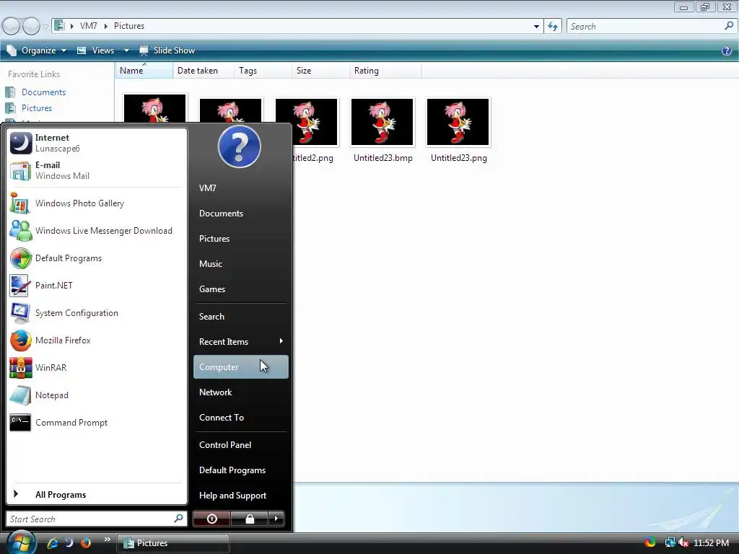Image resolution: width=739 pixels, height=554 pixels.
Task: Open System Configuration
Action: click(x=96, y=313)
